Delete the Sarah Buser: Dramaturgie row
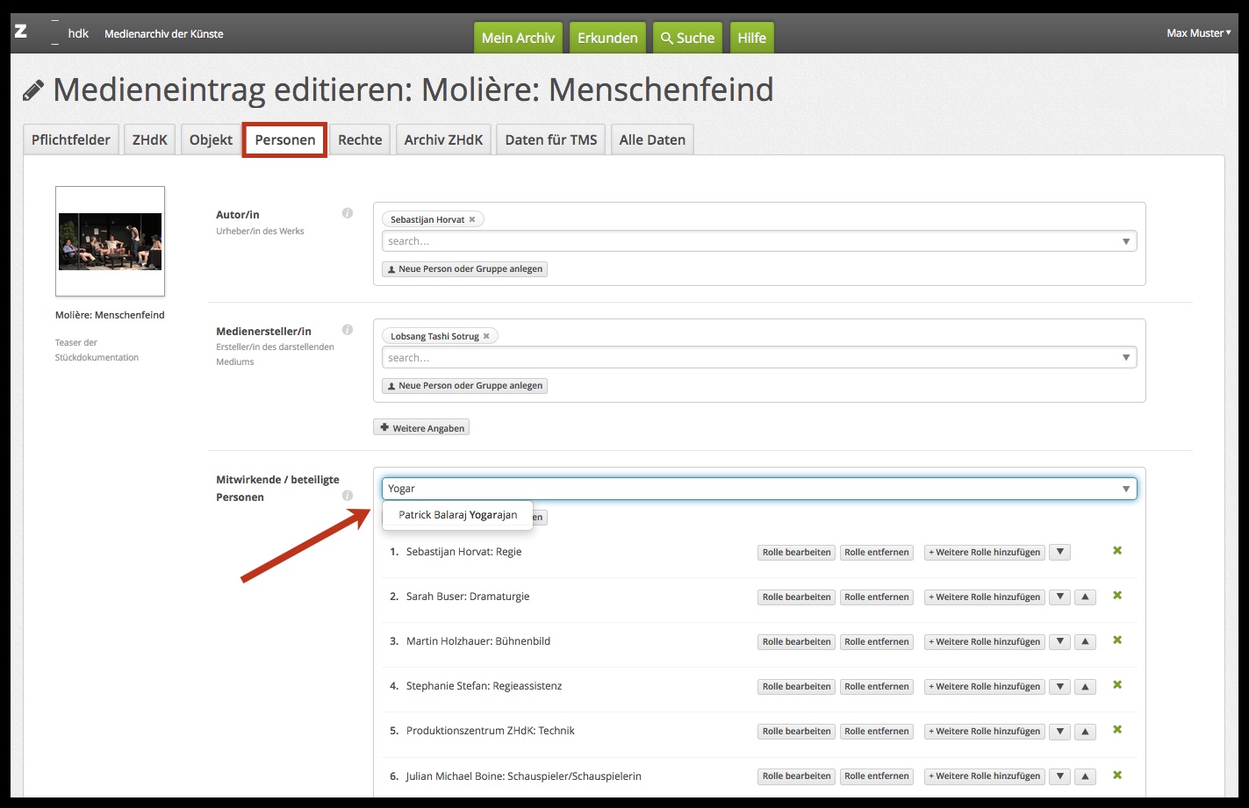Viewport: 1249px width, 808px height. [1117, 596]
